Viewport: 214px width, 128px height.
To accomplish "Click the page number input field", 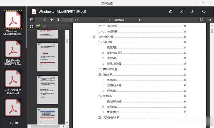I will click(x=68, y=20).
